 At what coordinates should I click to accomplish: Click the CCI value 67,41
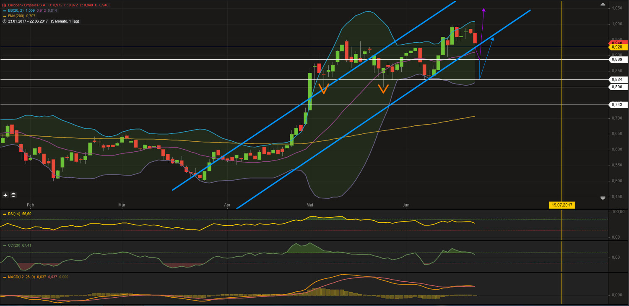(27, 245)
